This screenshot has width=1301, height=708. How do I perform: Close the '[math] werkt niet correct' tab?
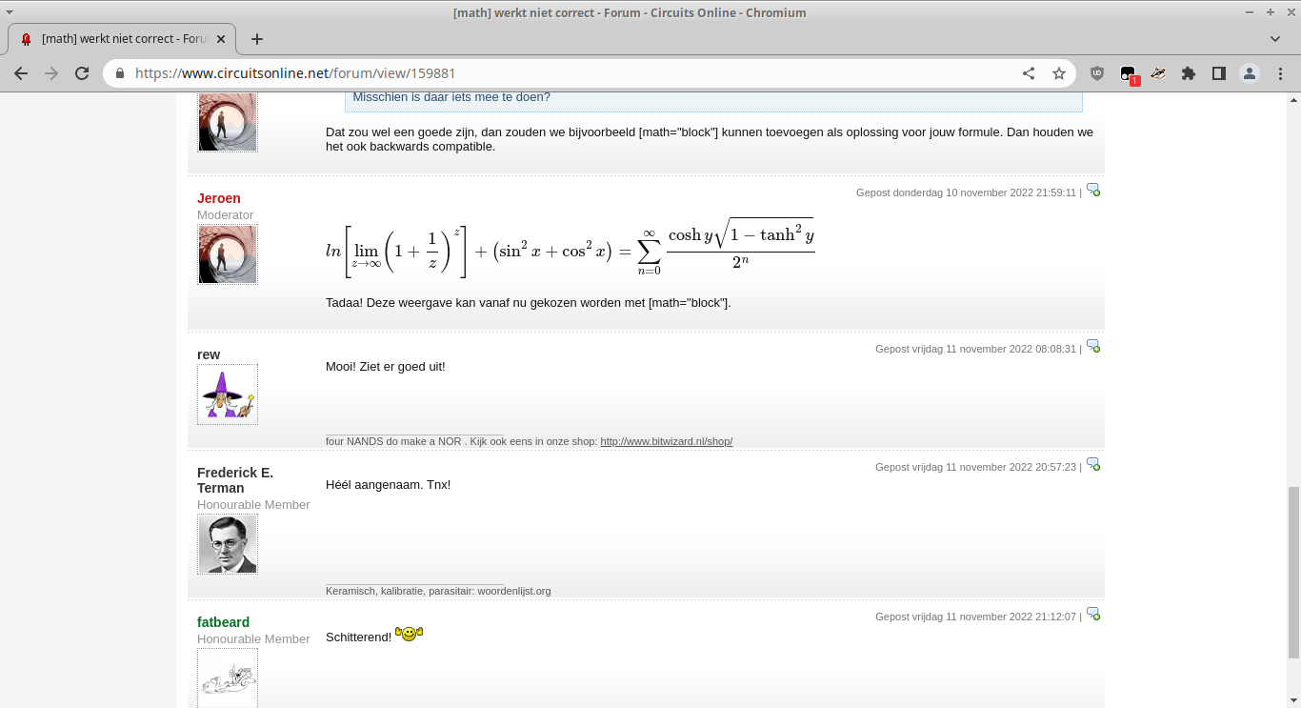click(221, 39)
